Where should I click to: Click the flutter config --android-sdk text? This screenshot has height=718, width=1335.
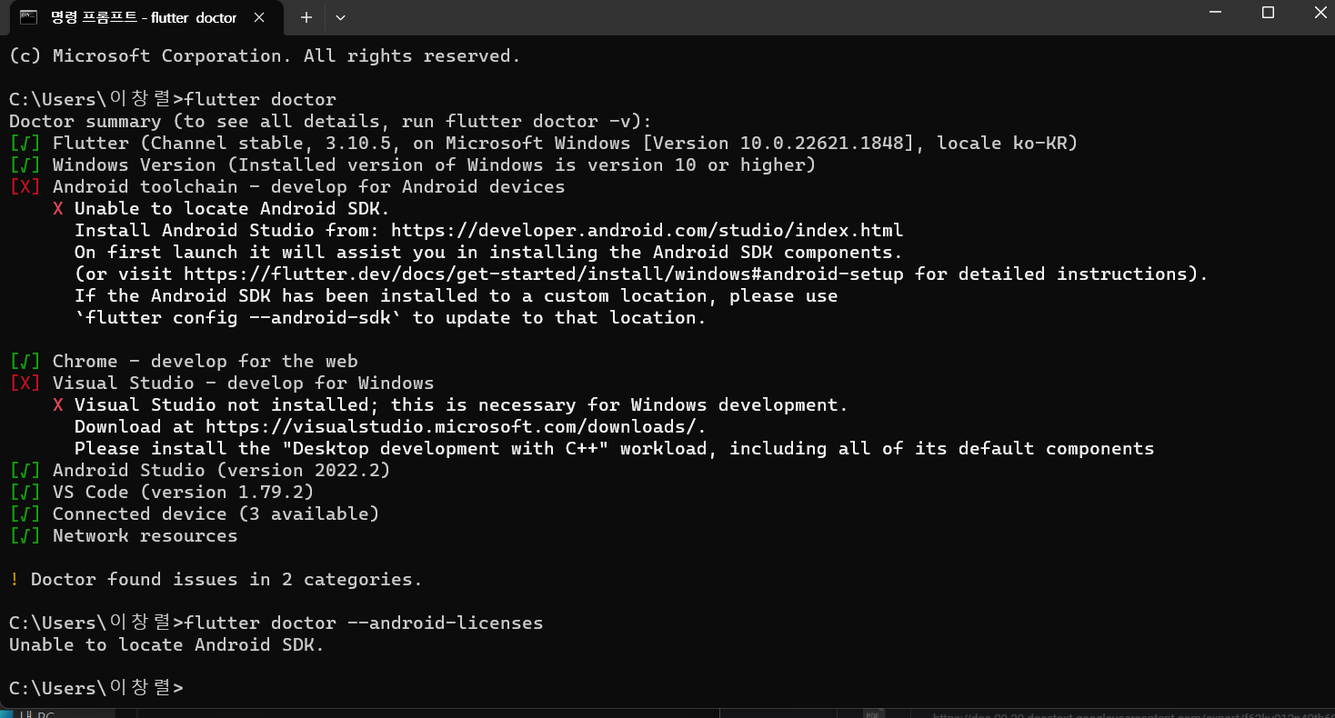click(239, 318)
